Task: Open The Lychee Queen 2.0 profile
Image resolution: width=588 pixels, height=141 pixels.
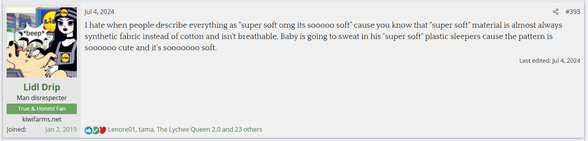Action: point(188,129)
